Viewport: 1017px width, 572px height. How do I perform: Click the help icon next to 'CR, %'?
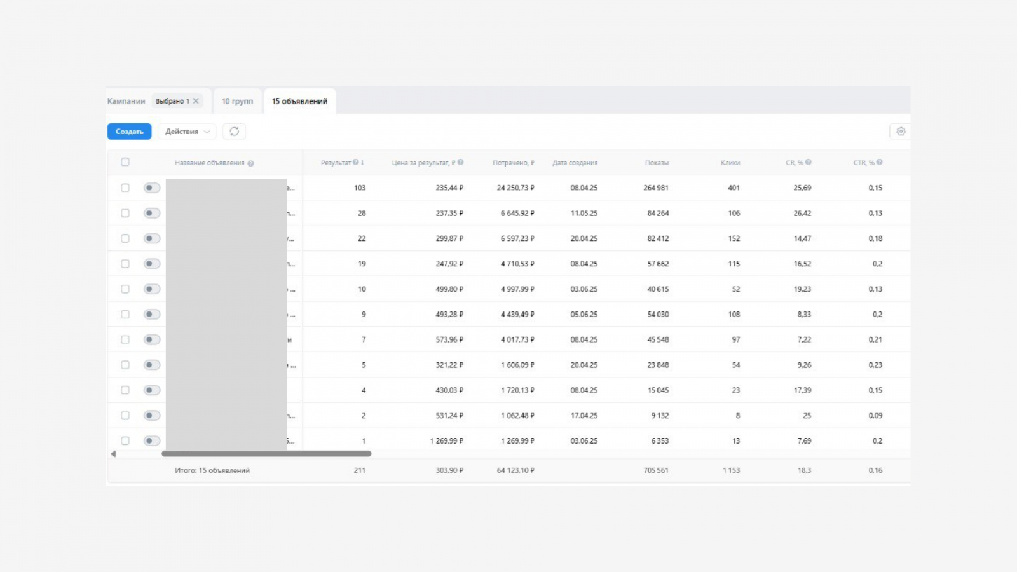click(809, 163)
